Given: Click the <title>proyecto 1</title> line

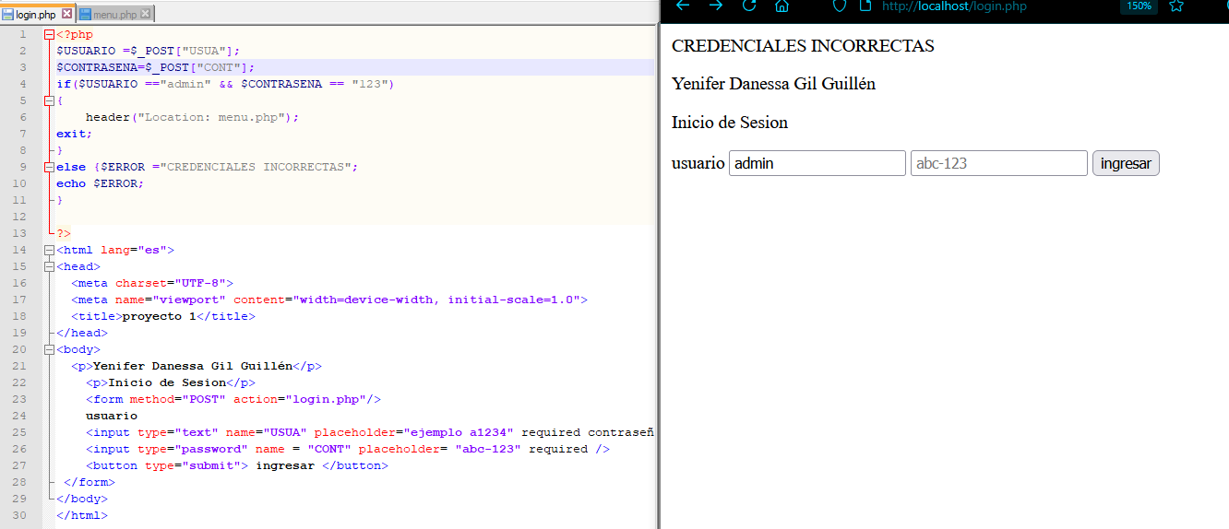Looking at the screenshot, I should (162, 316).
